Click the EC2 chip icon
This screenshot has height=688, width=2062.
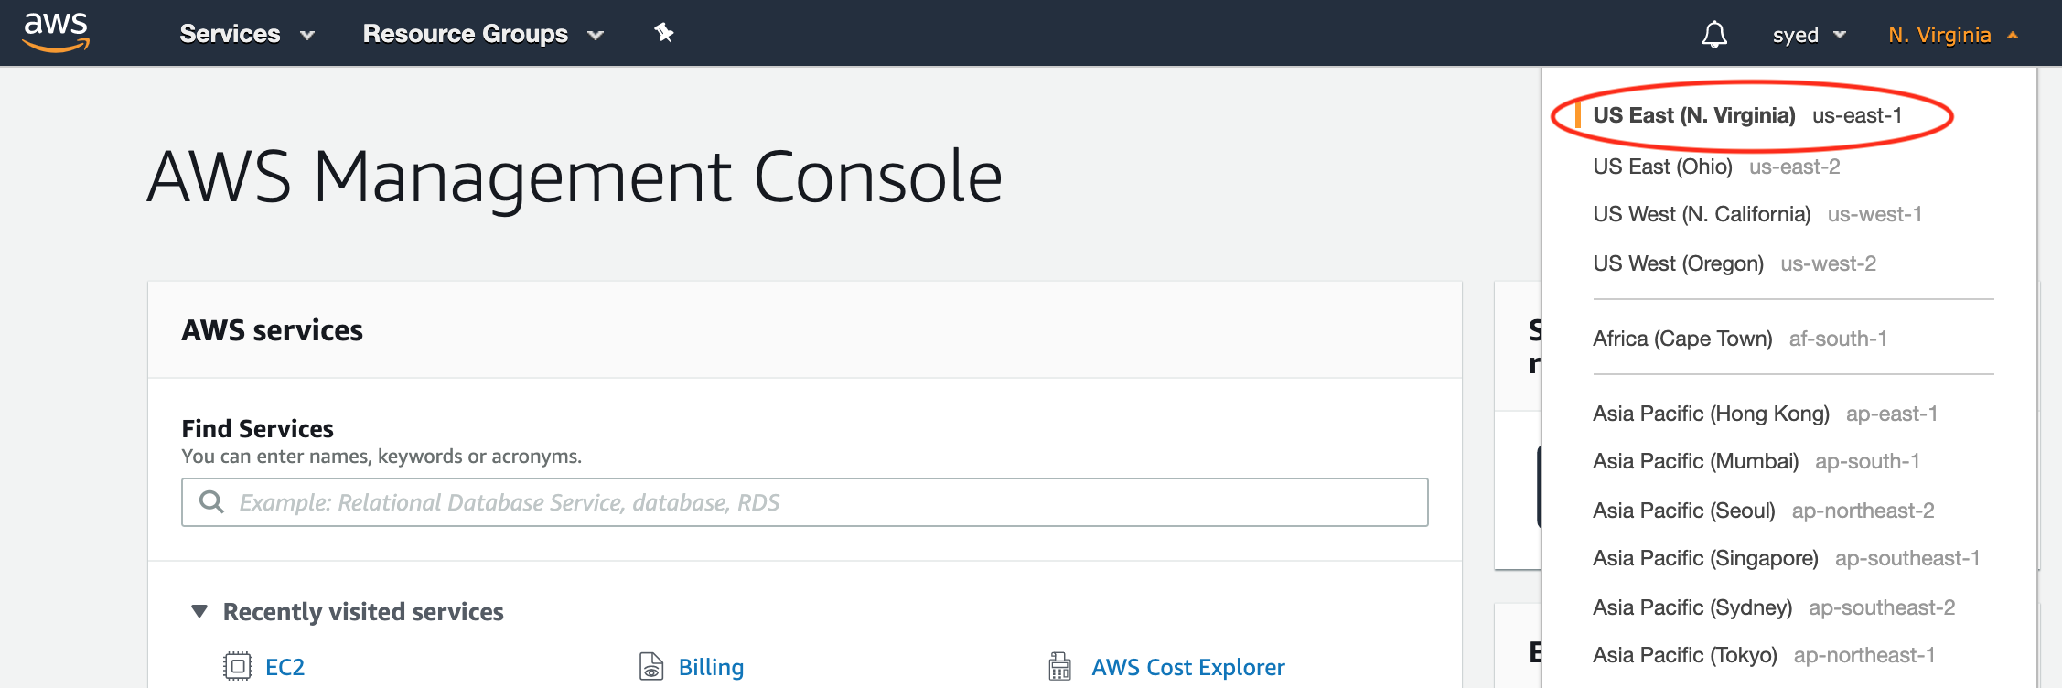237,666
